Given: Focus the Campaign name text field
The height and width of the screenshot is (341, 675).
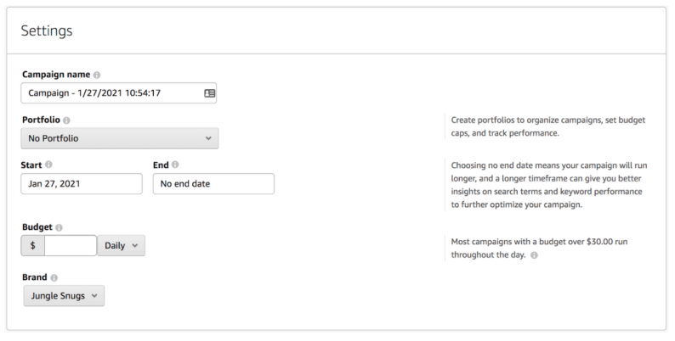Looking at the screenshot, I should pos(111,92).
